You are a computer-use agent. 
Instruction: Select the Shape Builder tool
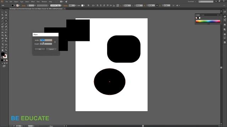pyautogui.click(x=2, y=36)
